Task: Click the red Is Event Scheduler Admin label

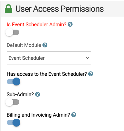Action: pyautogui.click(x=36, y=24)
